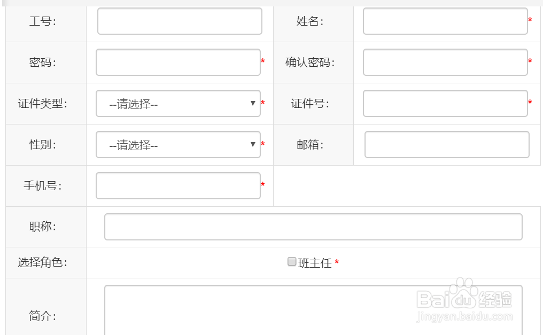Click the 手机号 input box

pos(177,185)
